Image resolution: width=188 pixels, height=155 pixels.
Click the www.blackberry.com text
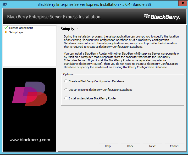click(30, 140)
